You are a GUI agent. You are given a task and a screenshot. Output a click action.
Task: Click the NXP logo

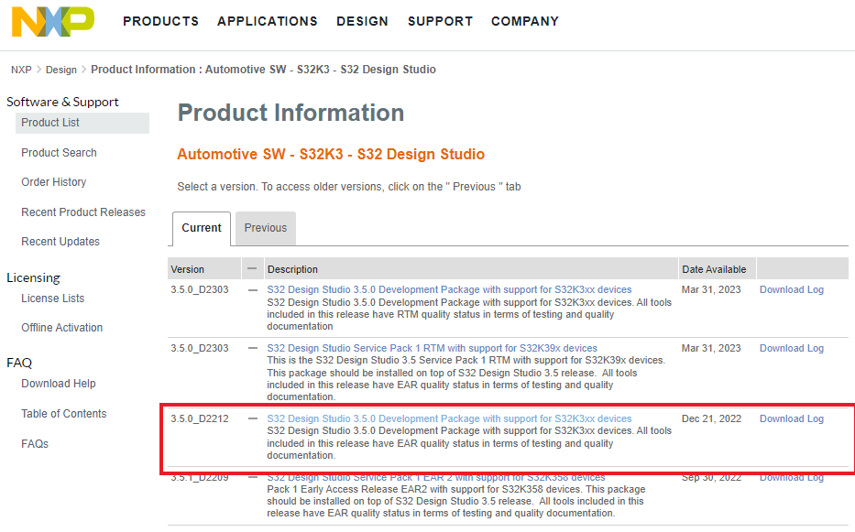pyautogui.click(x=53, y=21)
